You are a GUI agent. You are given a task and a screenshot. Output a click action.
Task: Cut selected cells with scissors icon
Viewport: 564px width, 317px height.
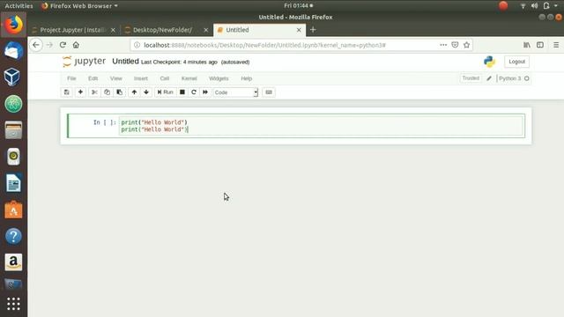[x=94, y=92]
